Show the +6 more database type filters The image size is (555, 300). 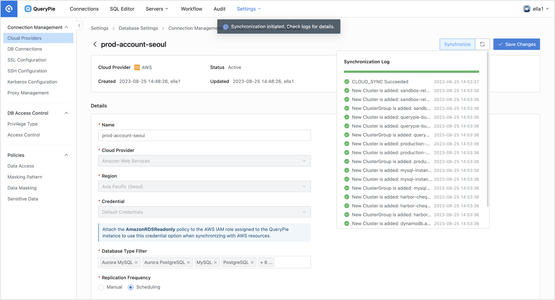[x=266, y=262]
